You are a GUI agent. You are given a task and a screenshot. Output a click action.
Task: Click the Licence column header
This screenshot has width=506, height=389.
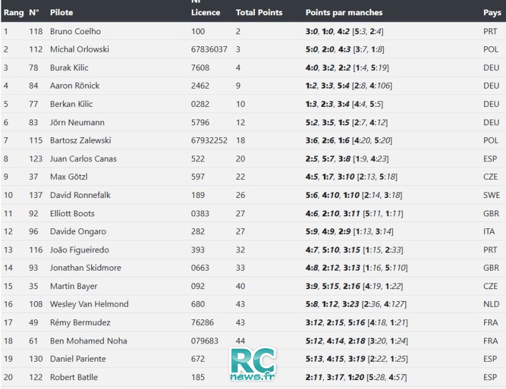pos(206,13)
